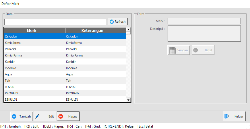Select Kimiafarma cell in Keterangan column
The image size is (250, 129).
point(96,43)
